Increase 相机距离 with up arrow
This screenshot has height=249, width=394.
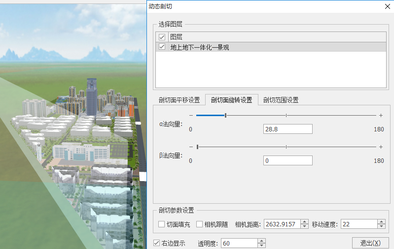tap(304, 222)
